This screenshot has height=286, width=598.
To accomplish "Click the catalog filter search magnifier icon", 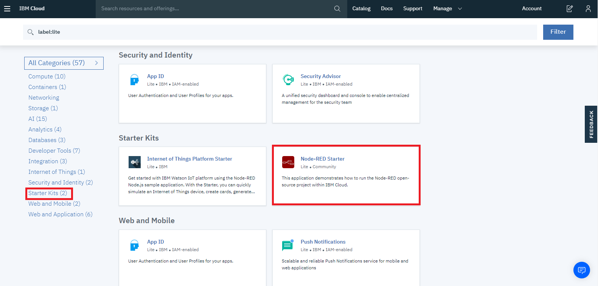I will 31,32.
